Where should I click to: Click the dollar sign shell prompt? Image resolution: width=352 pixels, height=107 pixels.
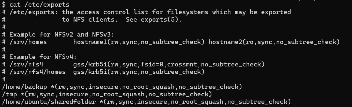4,5
